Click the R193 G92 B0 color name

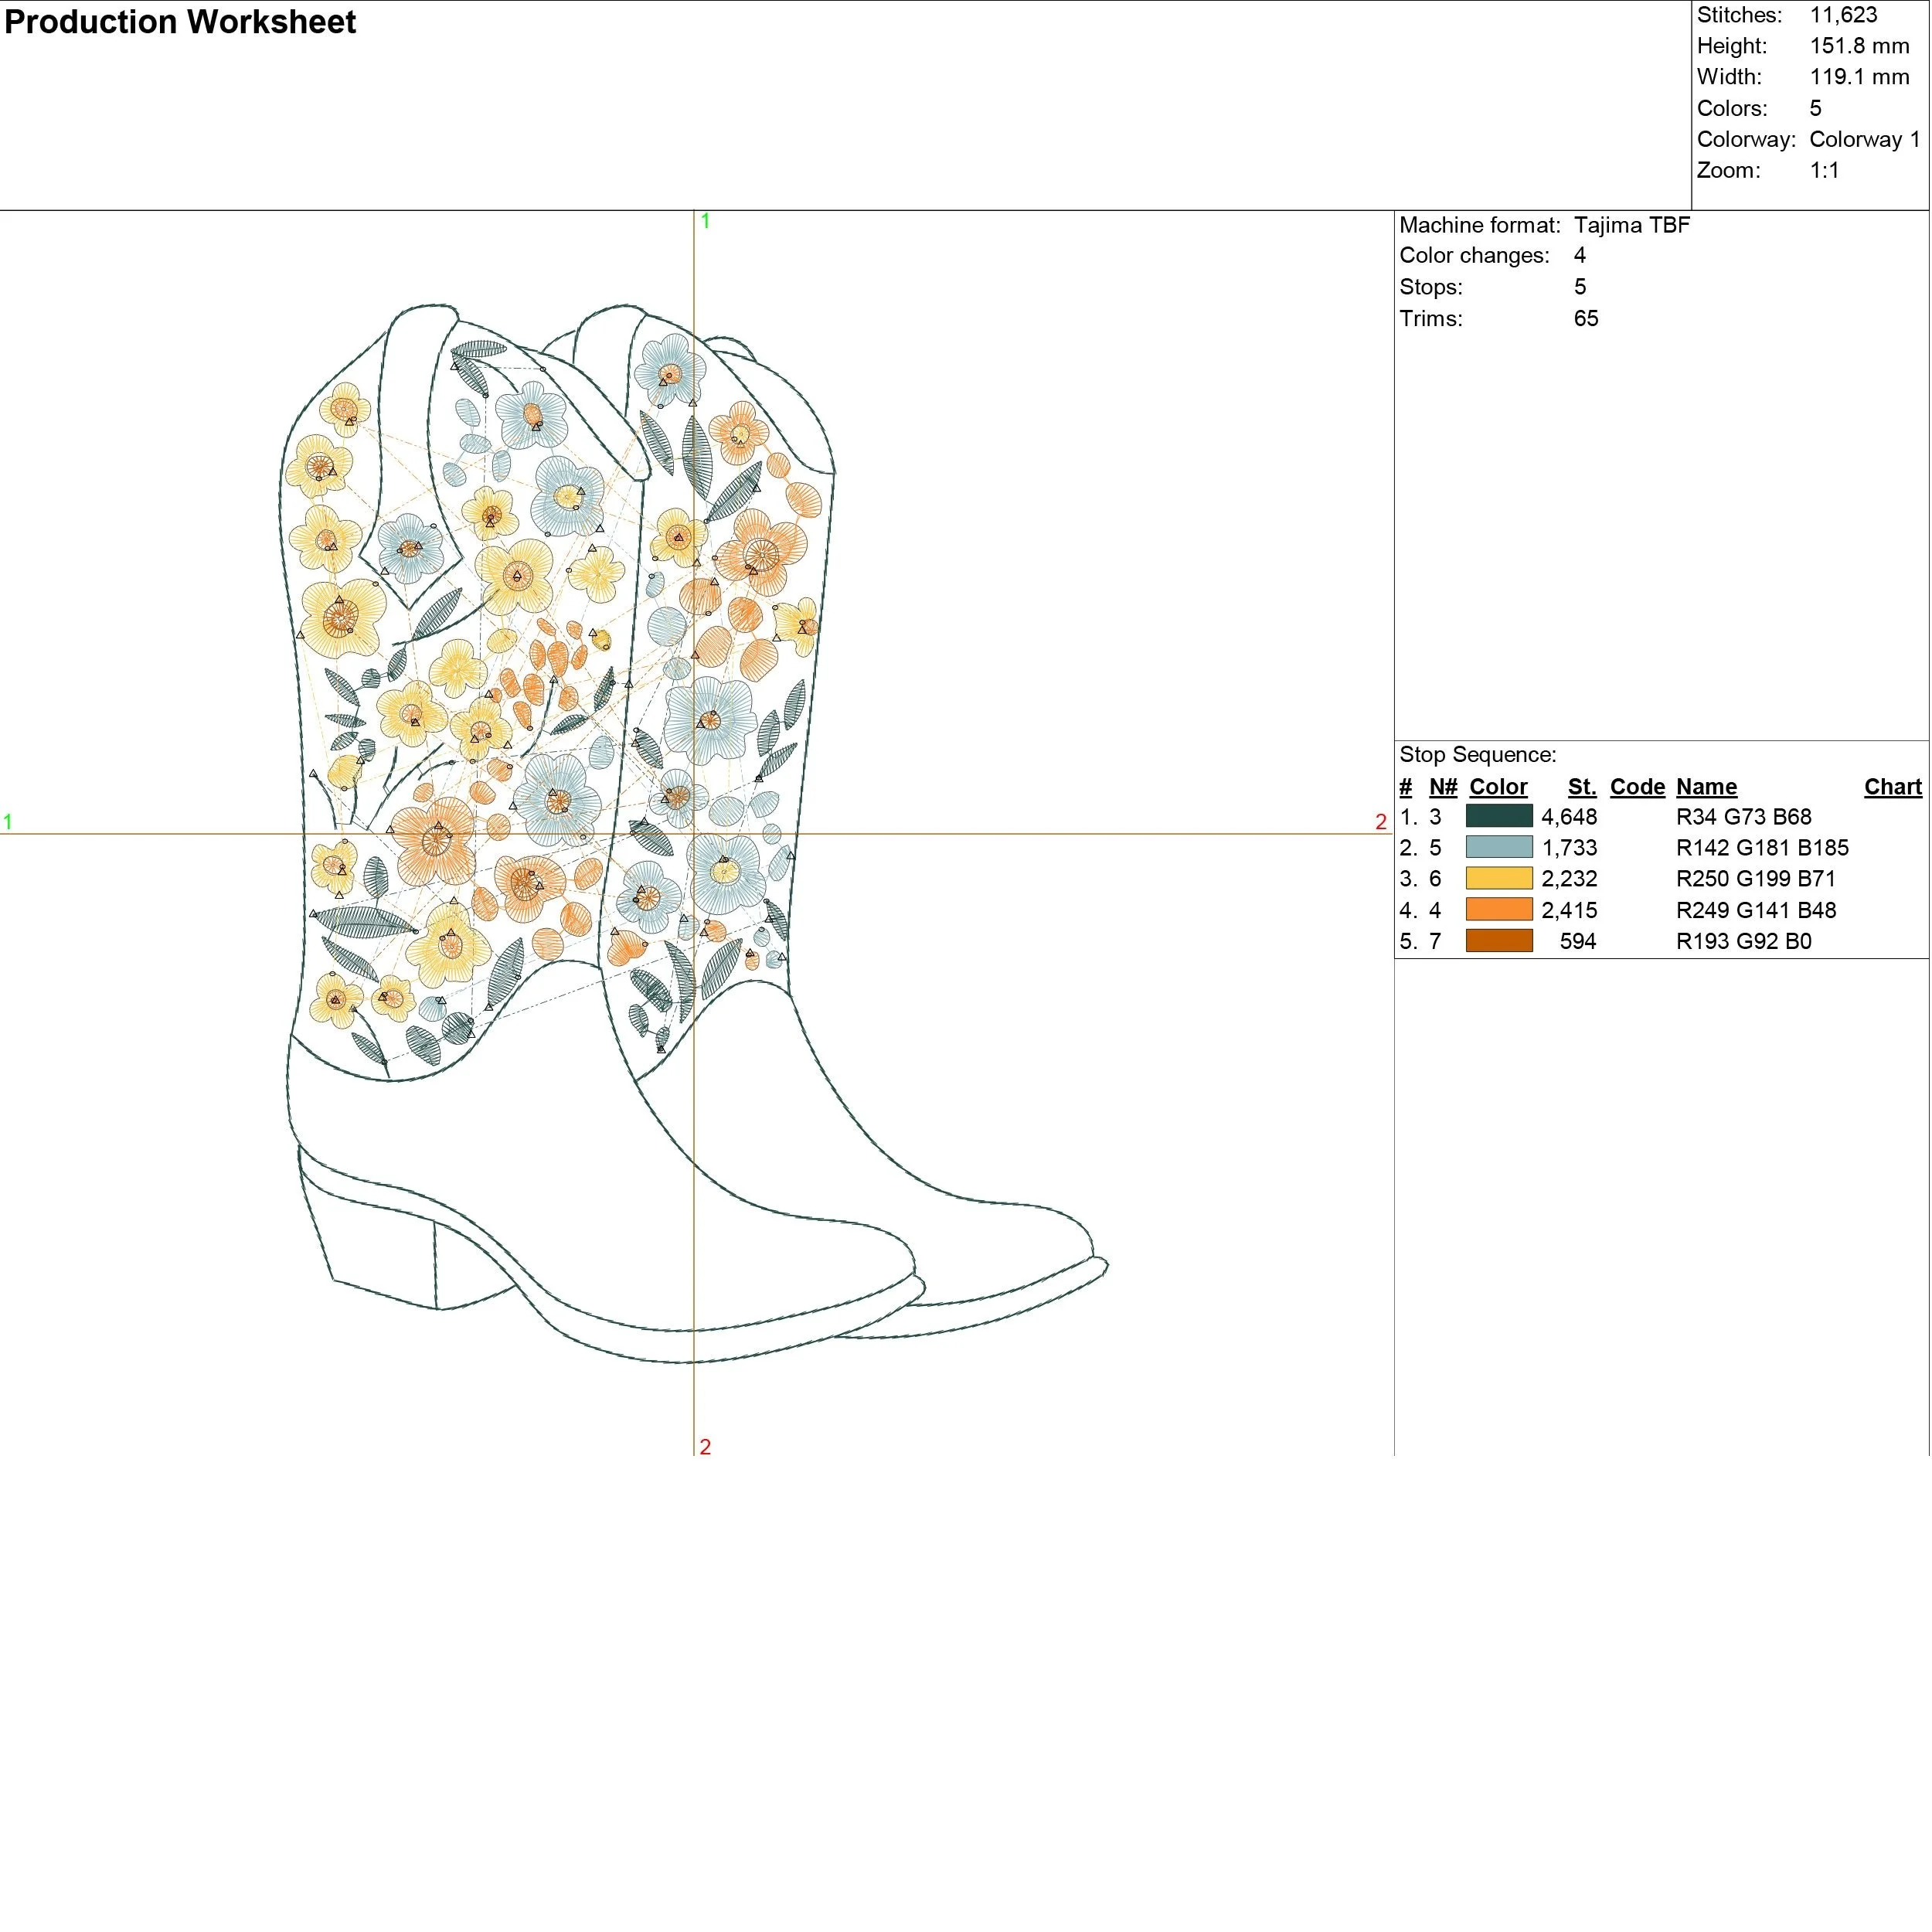coord(1743,941)
